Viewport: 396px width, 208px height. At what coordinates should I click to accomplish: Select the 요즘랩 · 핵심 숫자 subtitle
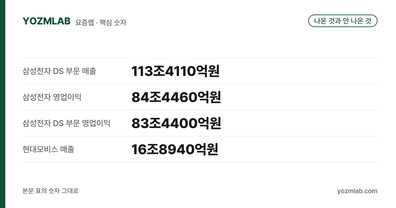[101, 22]
